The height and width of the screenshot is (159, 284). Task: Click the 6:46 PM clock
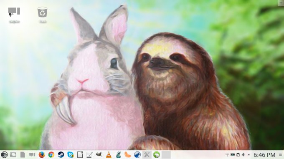click(x=264, y=155)
